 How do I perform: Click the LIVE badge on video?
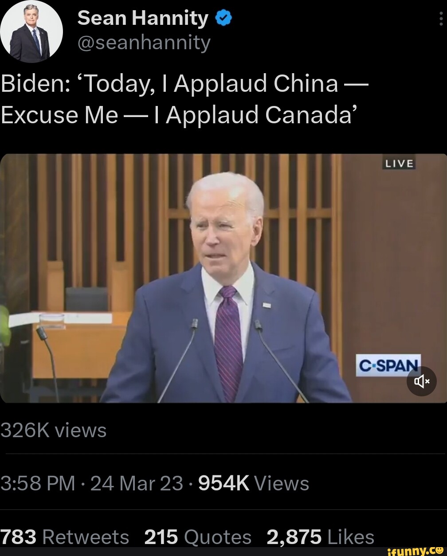pyautogui.click(x=399, y=164)
